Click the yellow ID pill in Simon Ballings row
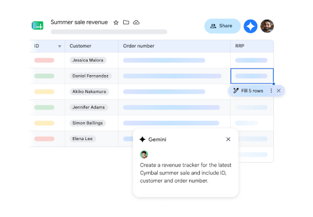Screen dimensions: 313x217 coord(44,123)
